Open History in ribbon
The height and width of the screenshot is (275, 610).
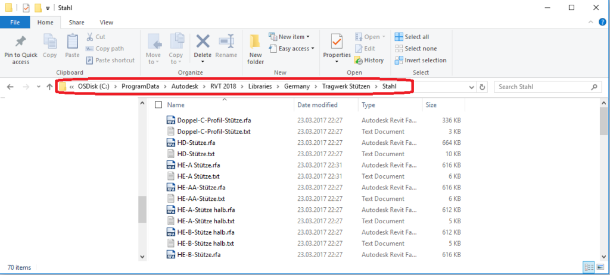tap(369, 60)
